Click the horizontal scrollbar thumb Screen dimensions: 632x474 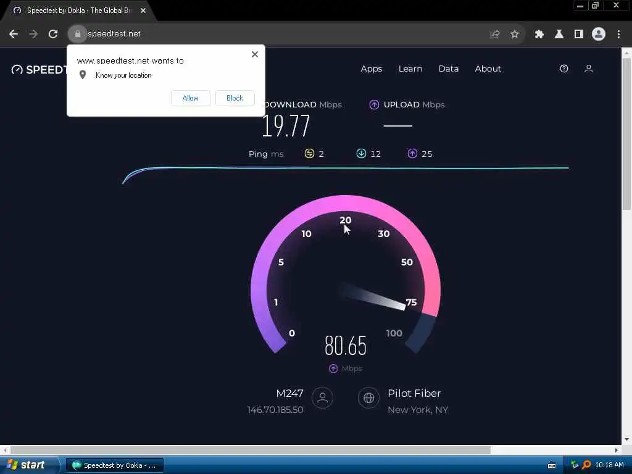251,450
